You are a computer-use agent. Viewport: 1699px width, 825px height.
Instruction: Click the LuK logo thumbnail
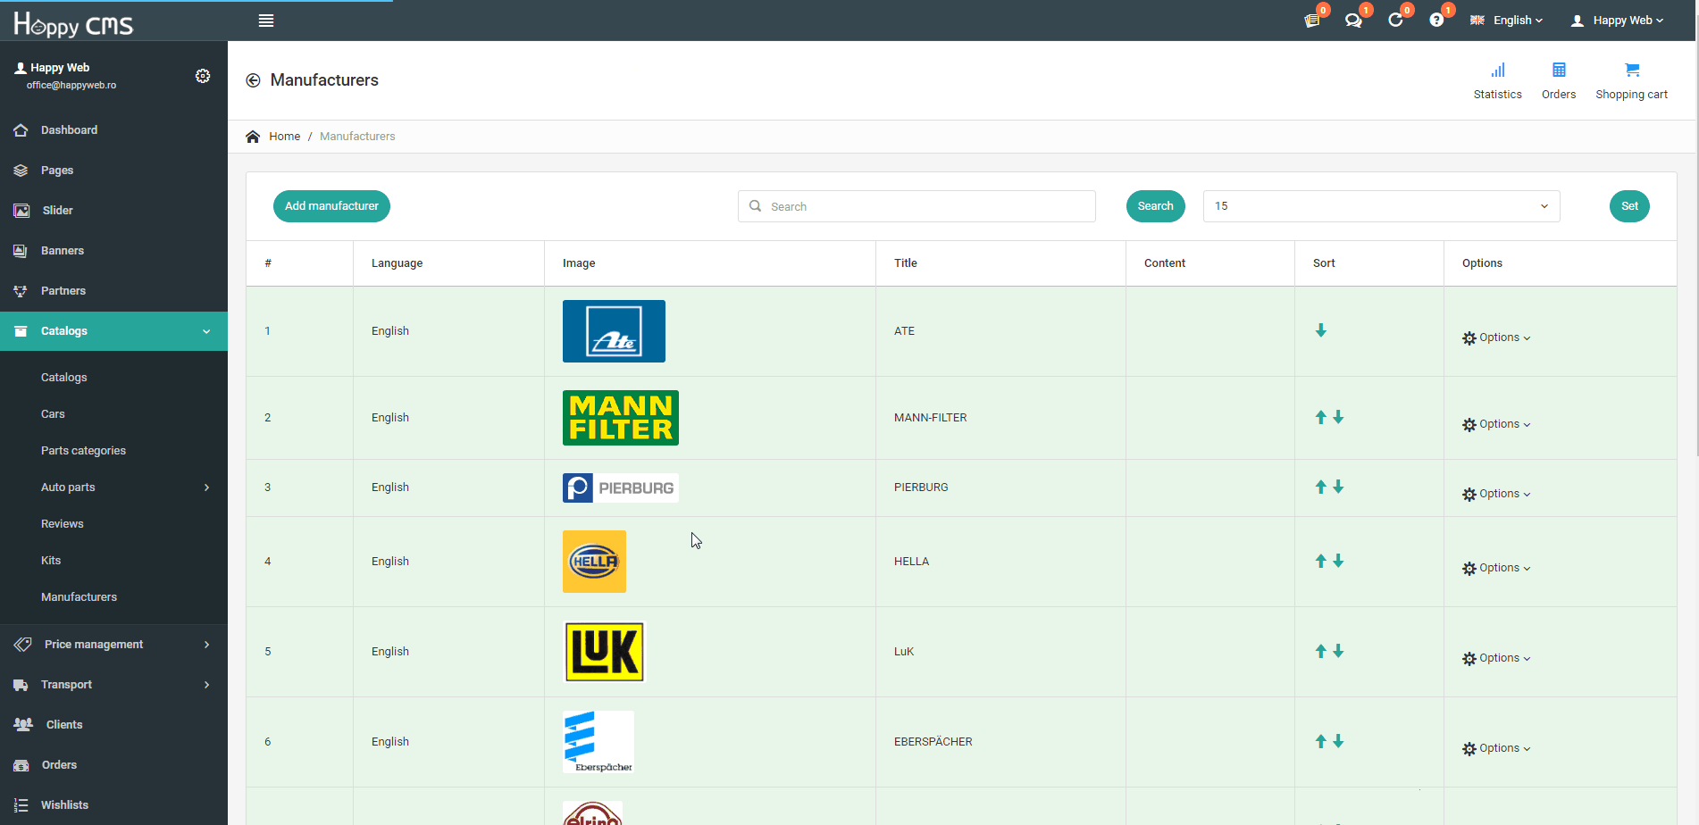point(605,652)
